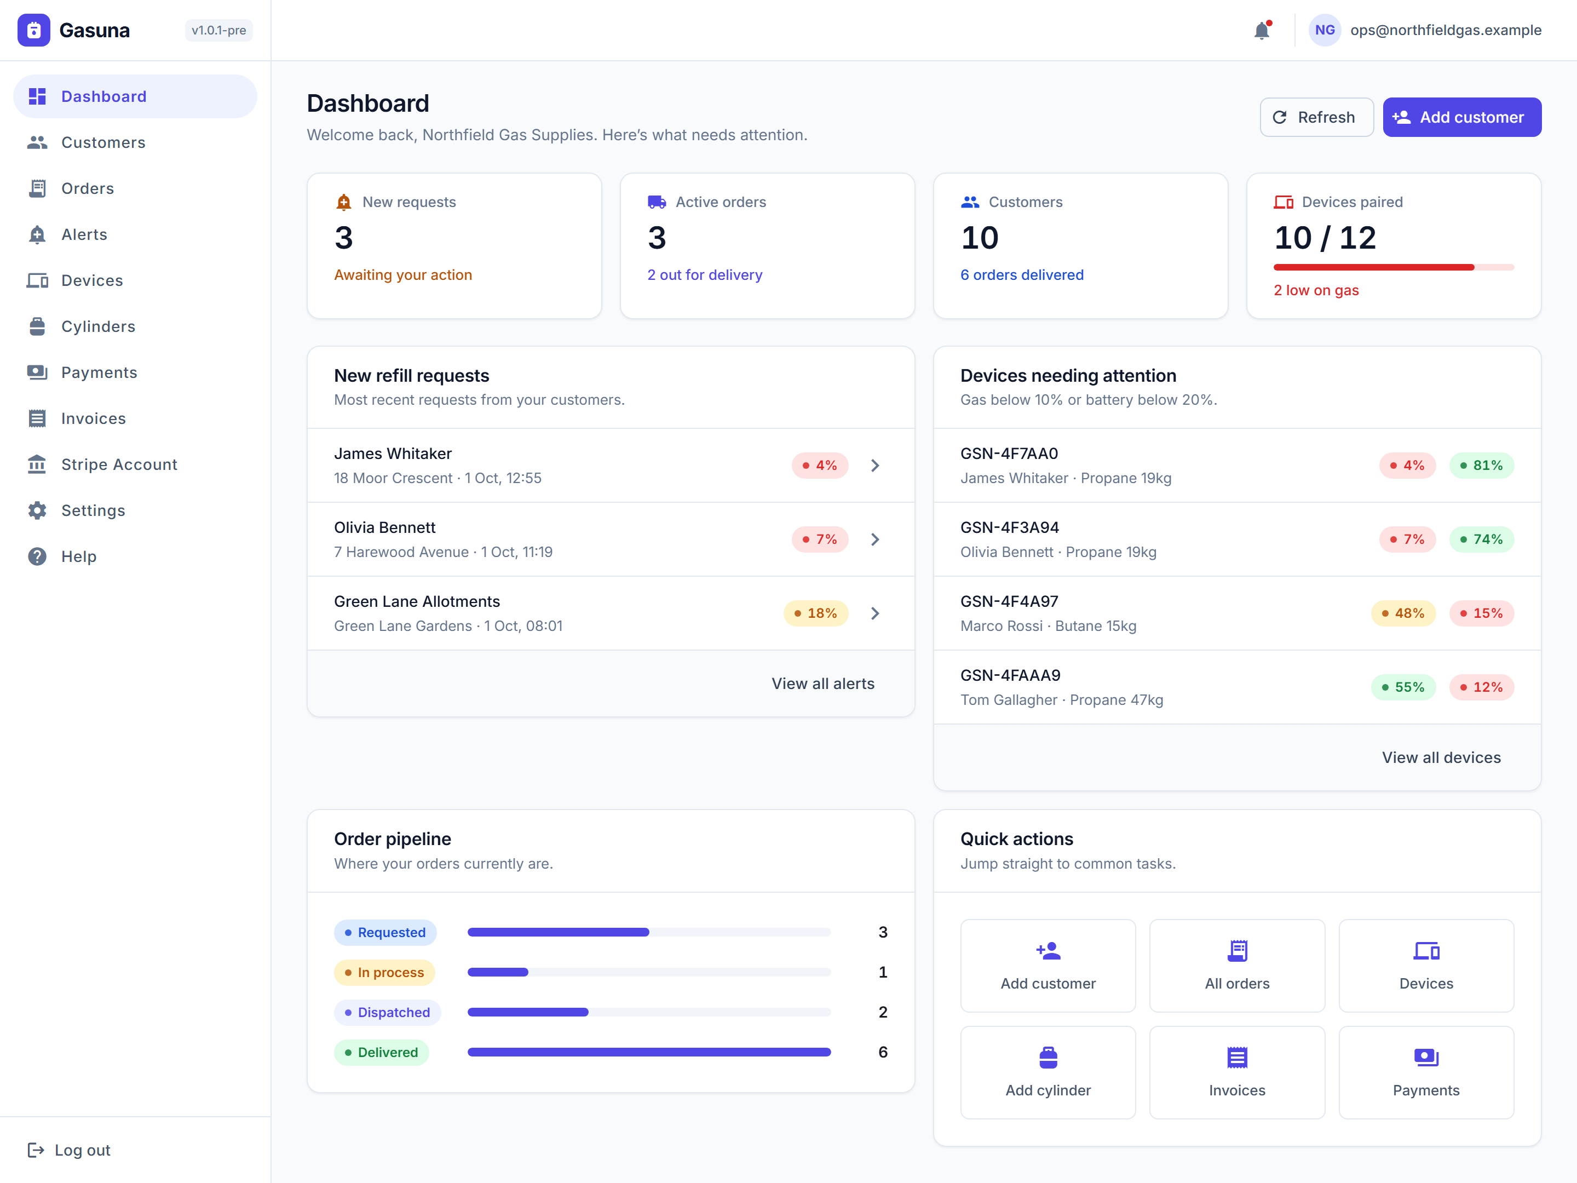Follow the View all alerts link
Image resolution: width=1577 pixels, height=1183 pixels.
tap(822, 683)
